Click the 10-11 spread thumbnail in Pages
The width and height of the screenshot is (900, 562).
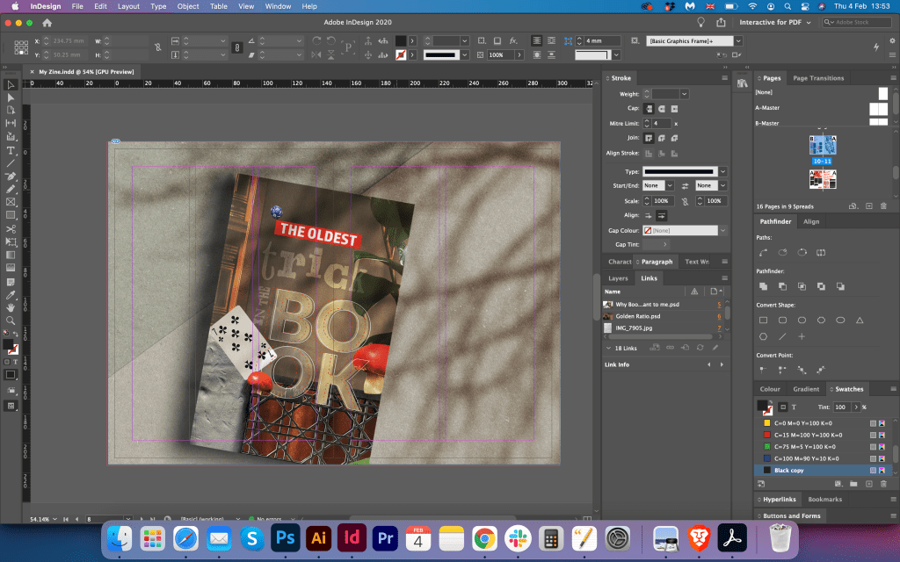[x=823, y=146]
